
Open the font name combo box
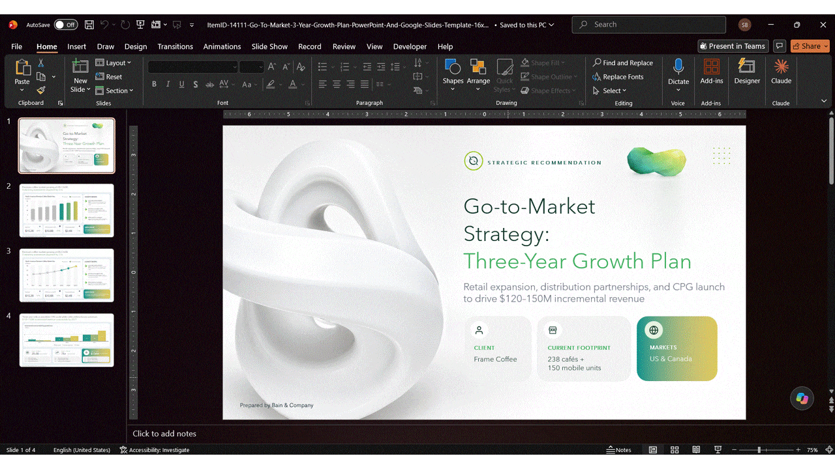tap(193, 66)
